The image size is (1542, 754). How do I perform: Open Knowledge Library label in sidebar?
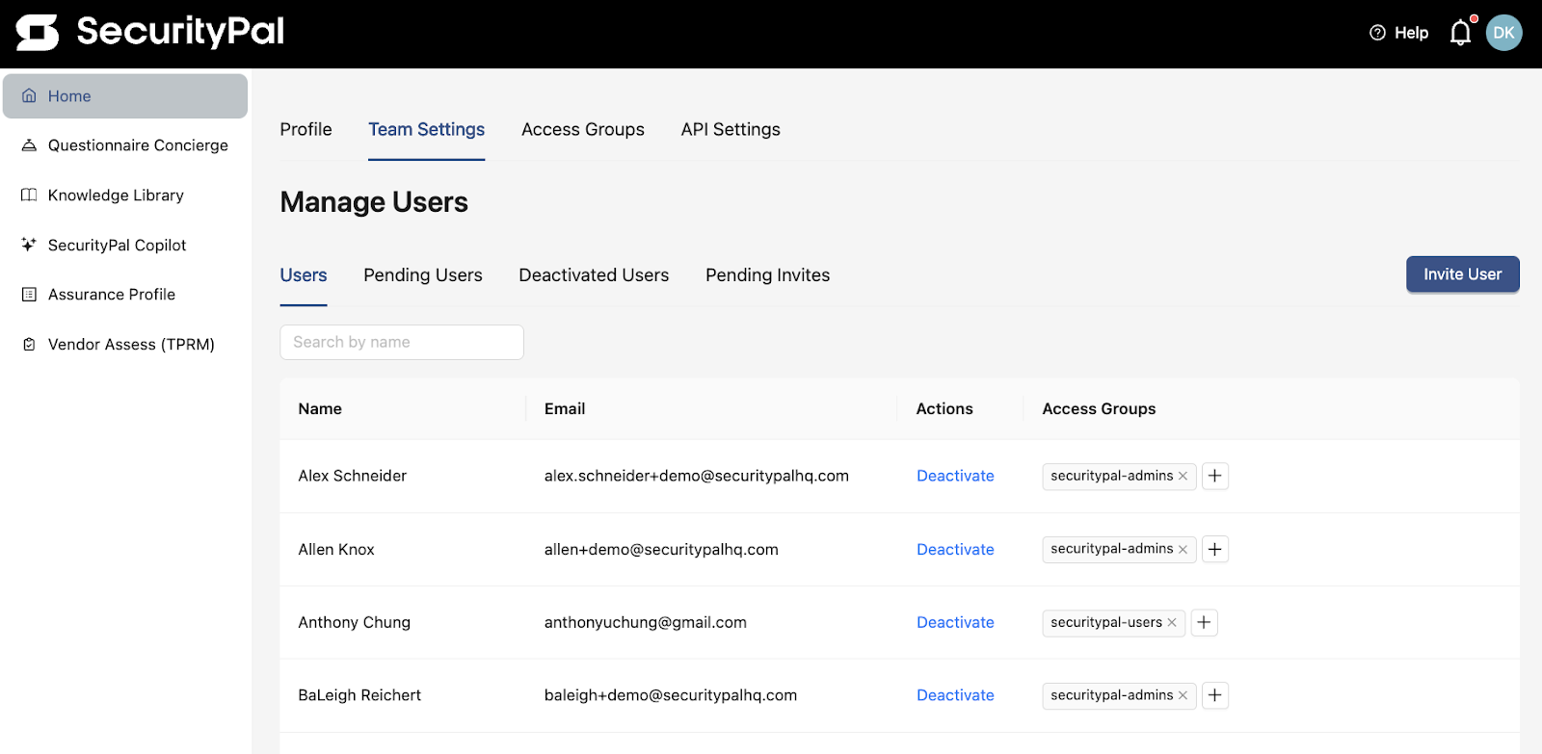116,195
